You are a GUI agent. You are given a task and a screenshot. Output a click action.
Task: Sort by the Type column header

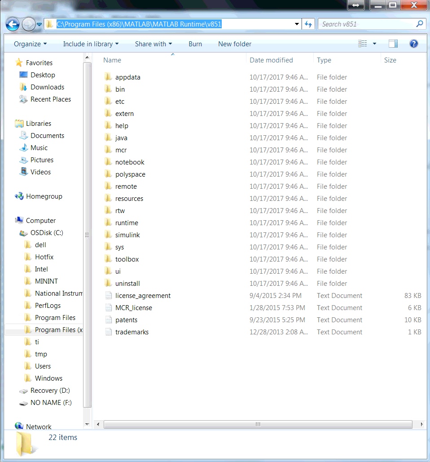click(324, 60)
